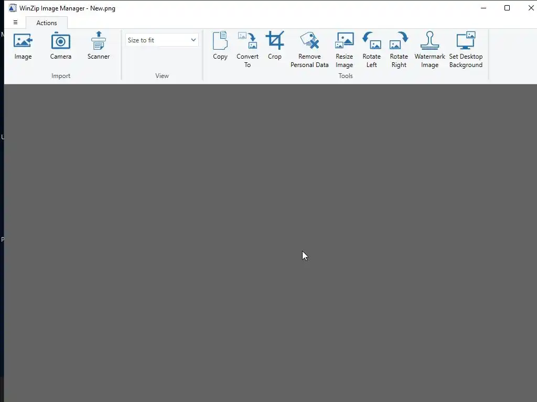Viewport: 537px width, 402px height.
Task: Minimize the WinZip Image Manager window
Action: [484, 8]
